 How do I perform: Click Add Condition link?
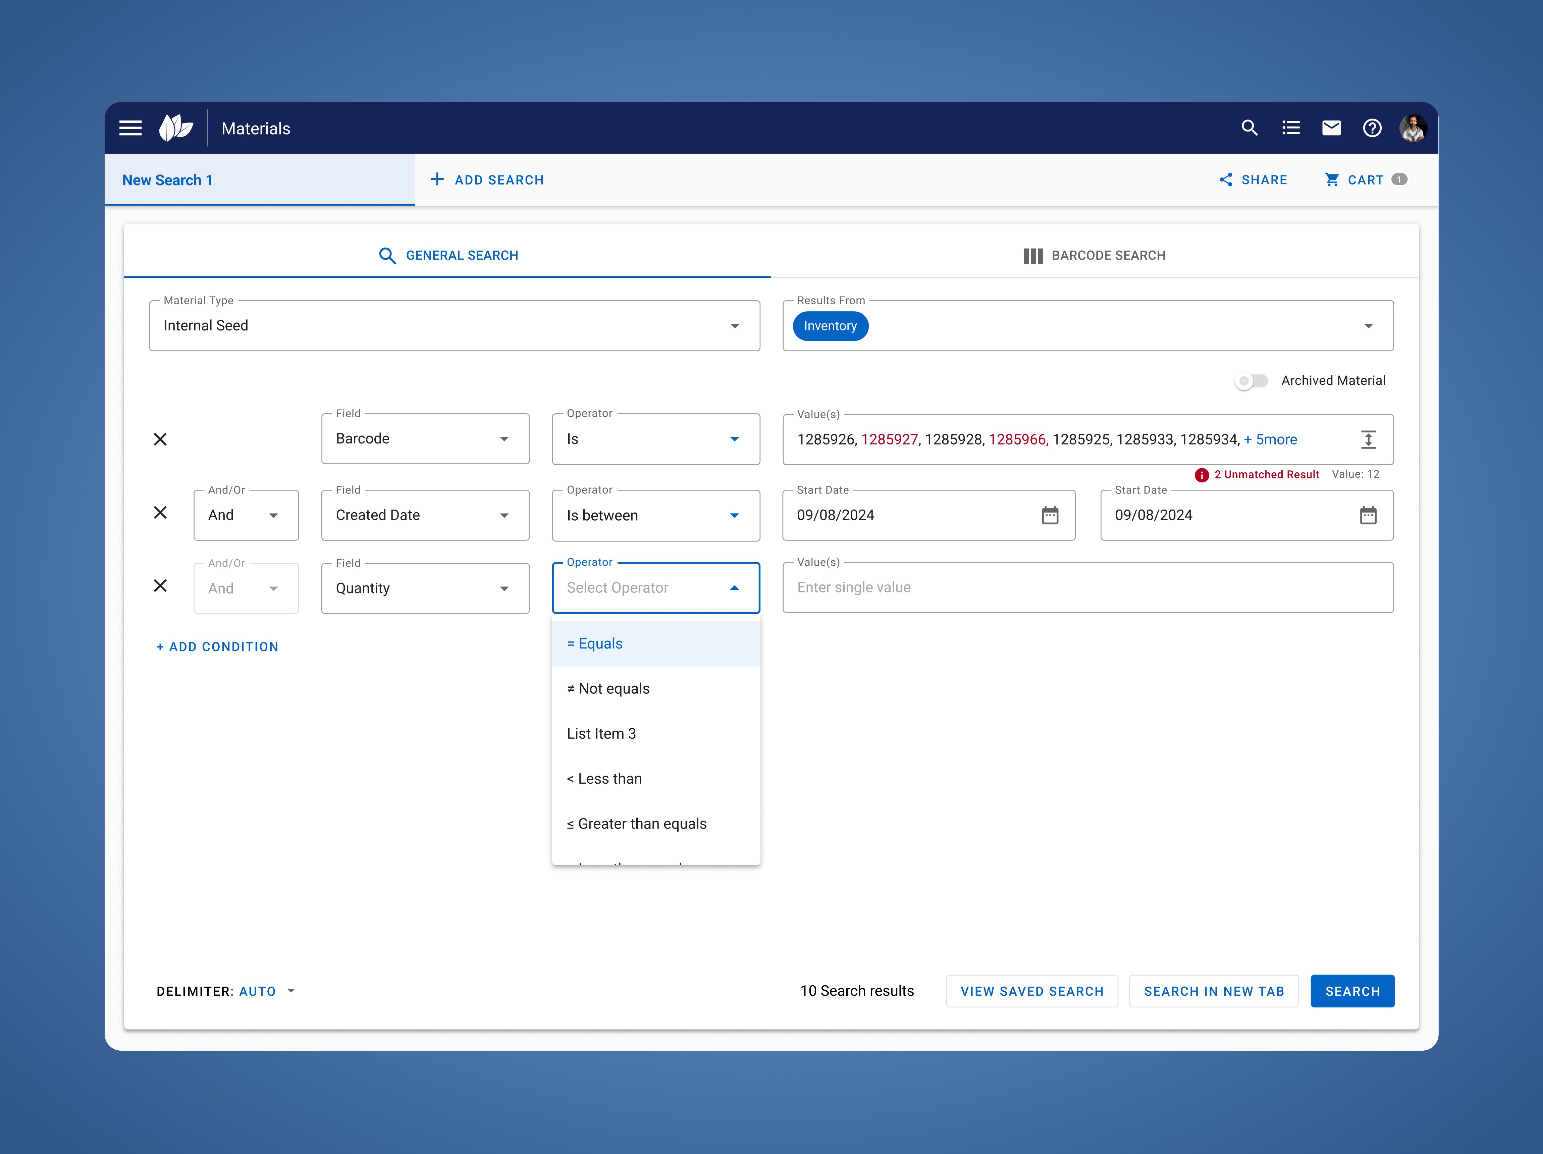pos(218,647)
